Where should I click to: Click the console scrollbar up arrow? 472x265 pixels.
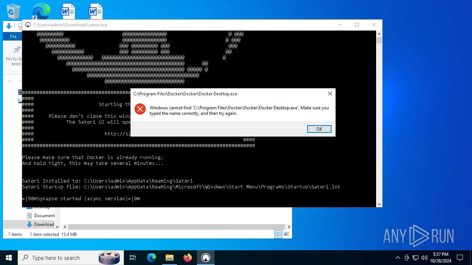coord(379,34)
